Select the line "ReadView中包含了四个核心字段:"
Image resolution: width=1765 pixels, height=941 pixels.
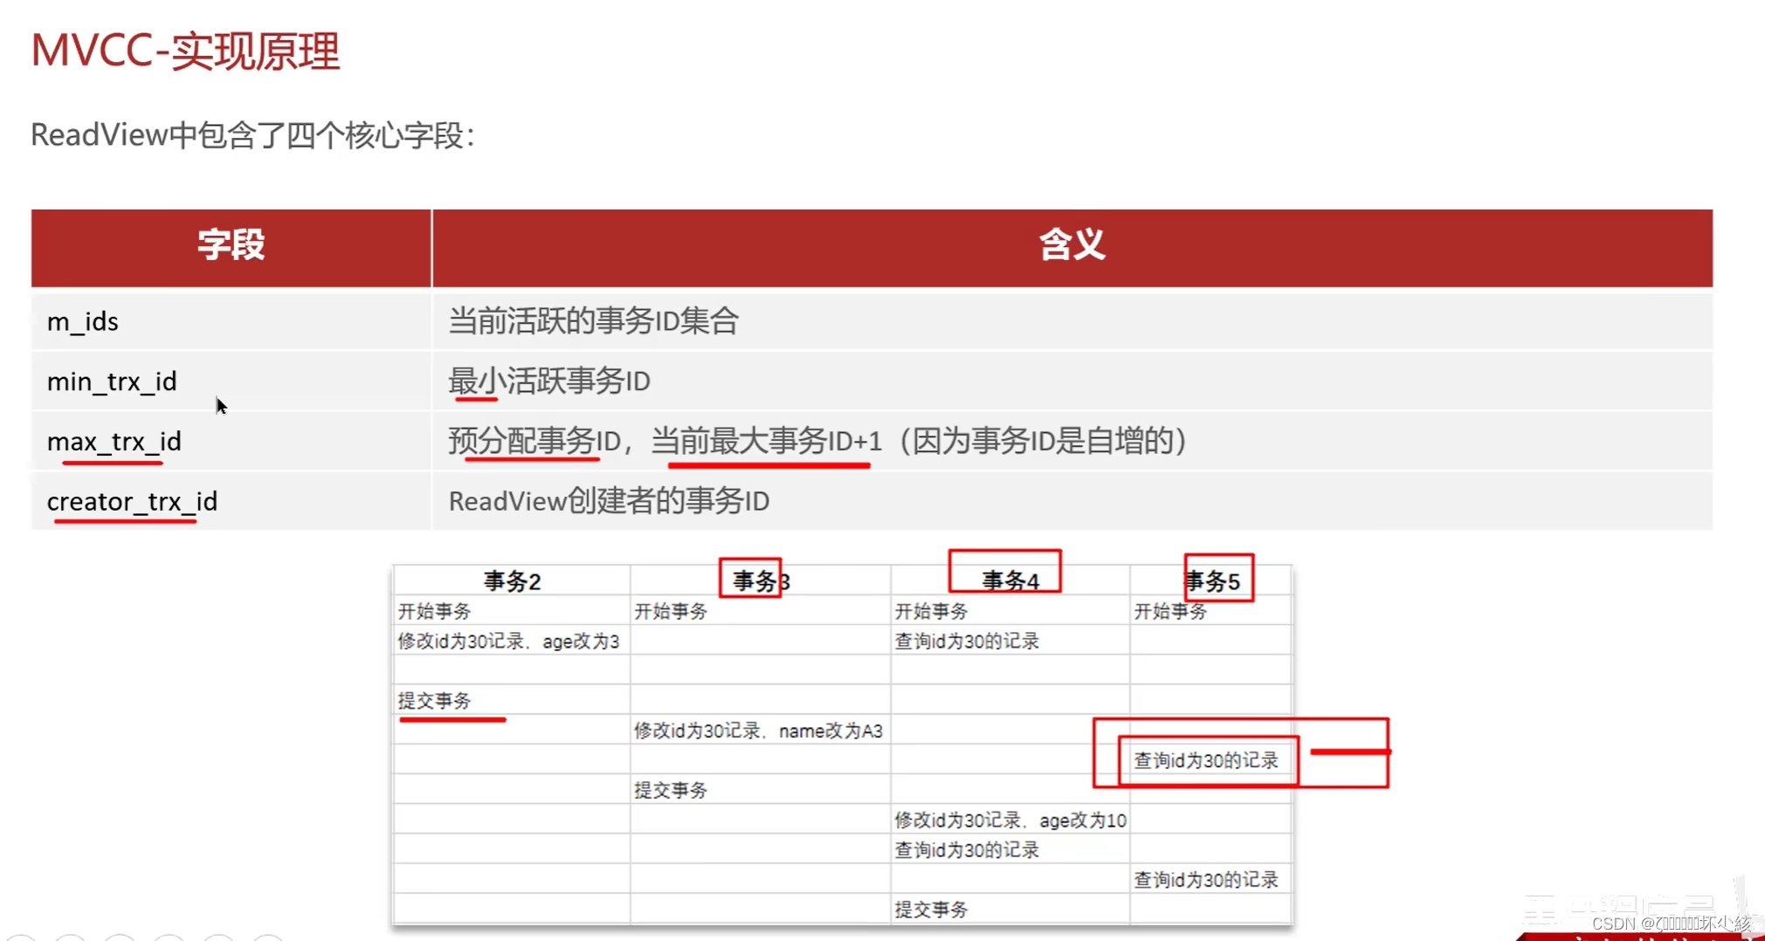click(x=253, y=135)
